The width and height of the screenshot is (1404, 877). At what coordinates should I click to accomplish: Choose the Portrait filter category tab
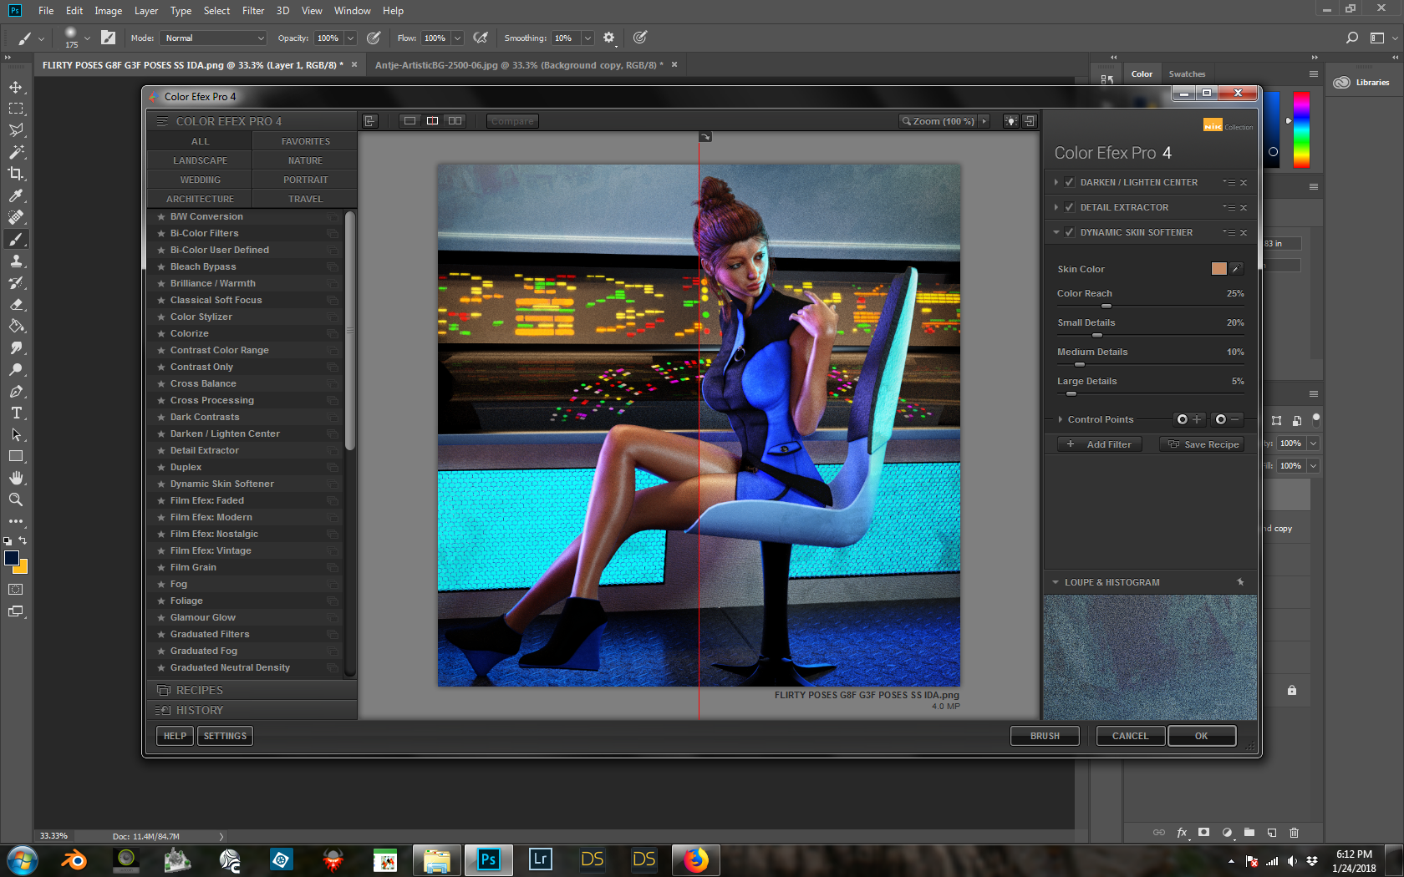(x=305, y=180)
